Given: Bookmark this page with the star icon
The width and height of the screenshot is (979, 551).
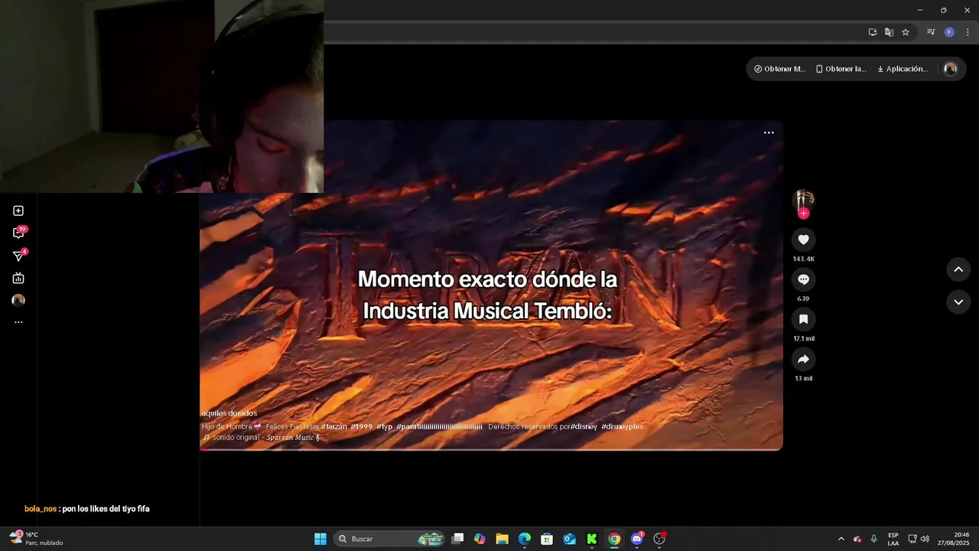Looking at the screenshot, I should [x=906, y=32].
